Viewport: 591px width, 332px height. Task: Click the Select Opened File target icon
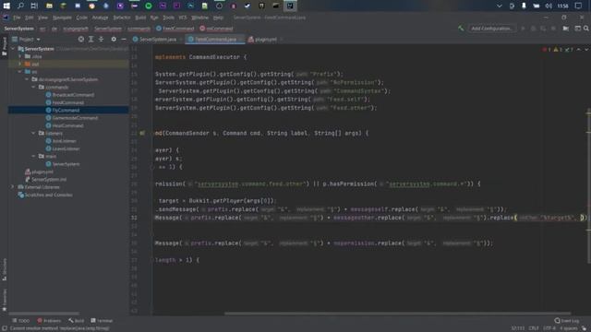point(81,39)
